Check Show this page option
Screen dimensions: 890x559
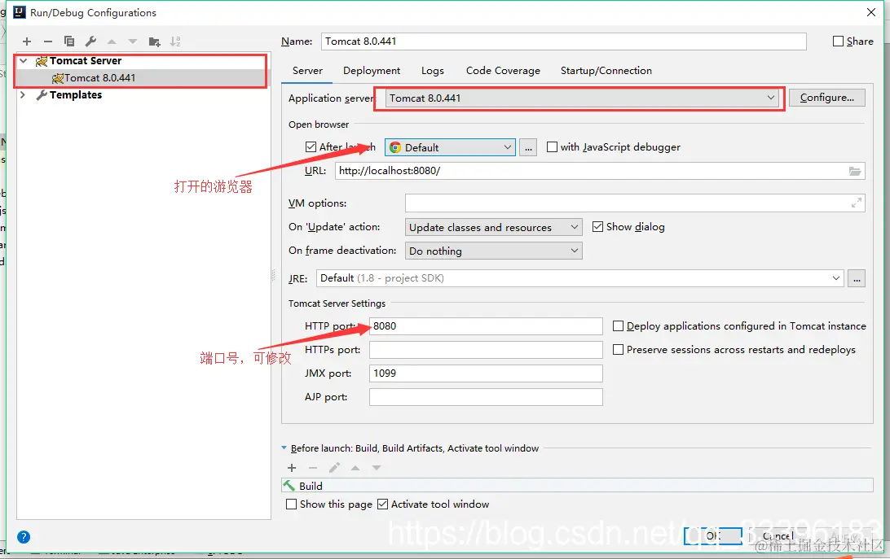pos(291,504)
